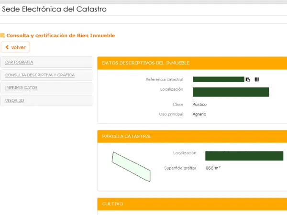Click the property Localización value
The image size is (287, 215).
point(231,92)
